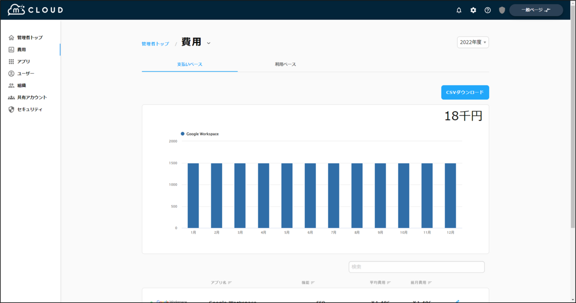Image resolution: width=576 pixels, height=303 pixels.
Task: Click the chart icon beside 費用
Action: pos(12,49)
